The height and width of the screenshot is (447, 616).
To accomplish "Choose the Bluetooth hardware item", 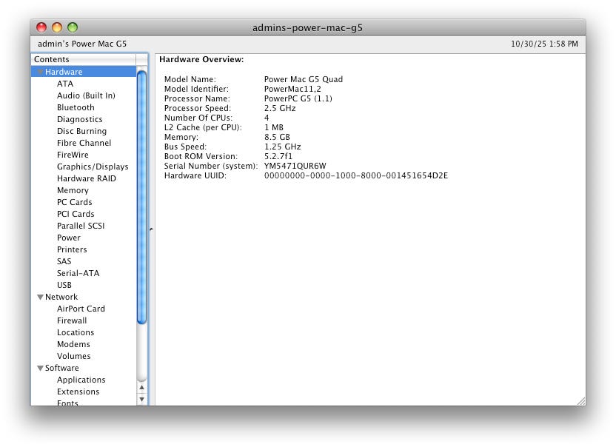I will tap(76, 107).
